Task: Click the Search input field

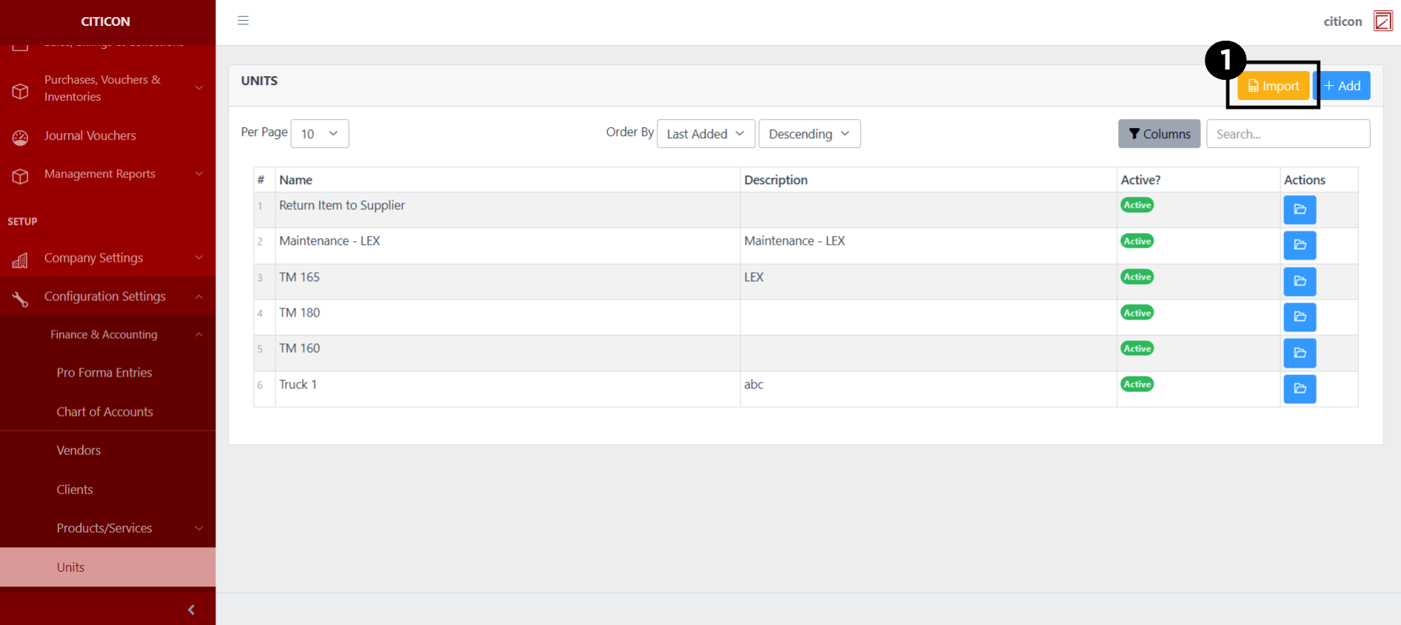Action: [x=1287, y=134]
